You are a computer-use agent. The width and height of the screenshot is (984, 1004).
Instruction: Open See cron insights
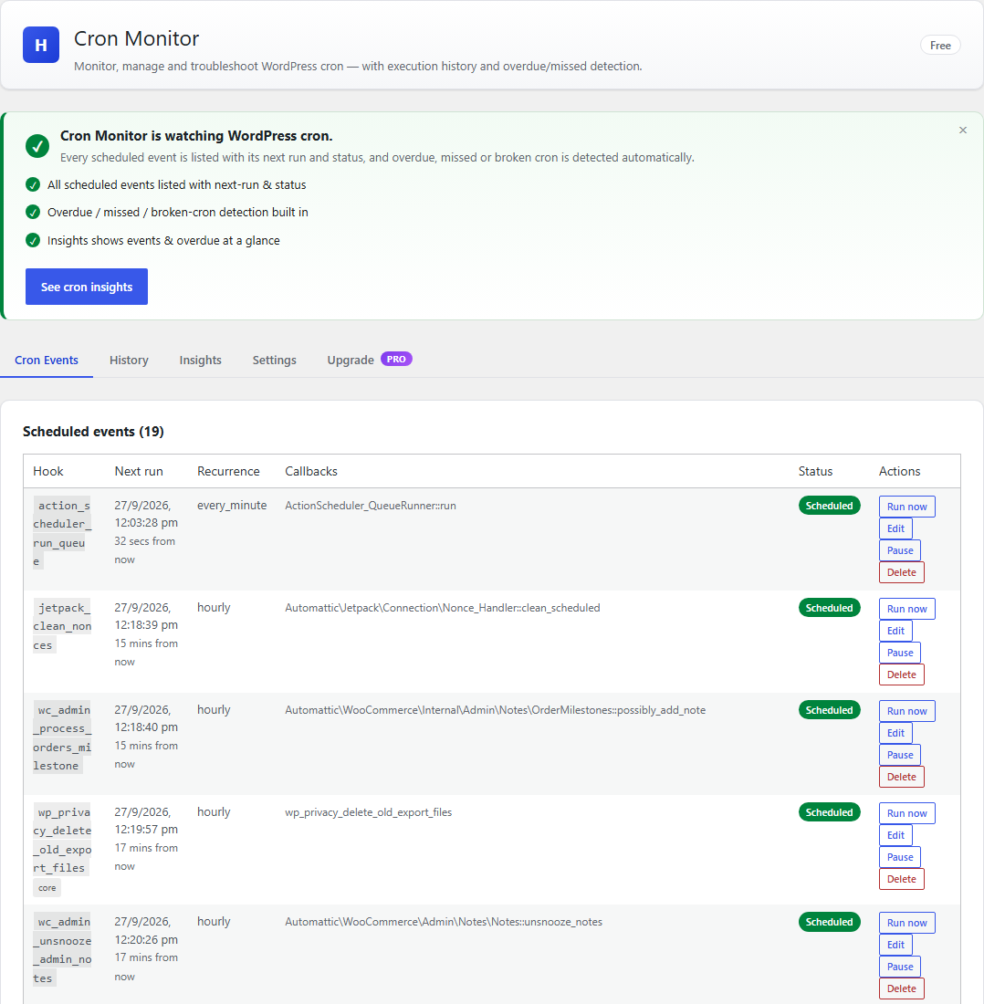[87, 287]
